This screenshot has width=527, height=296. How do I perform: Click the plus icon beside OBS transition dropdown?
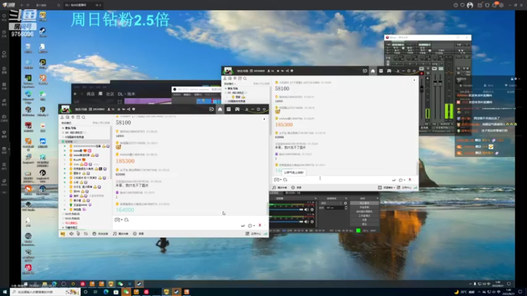click(345, 203)
